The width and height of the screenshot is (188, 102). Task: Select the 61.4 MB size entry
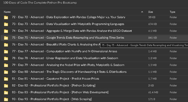[153, 92]
